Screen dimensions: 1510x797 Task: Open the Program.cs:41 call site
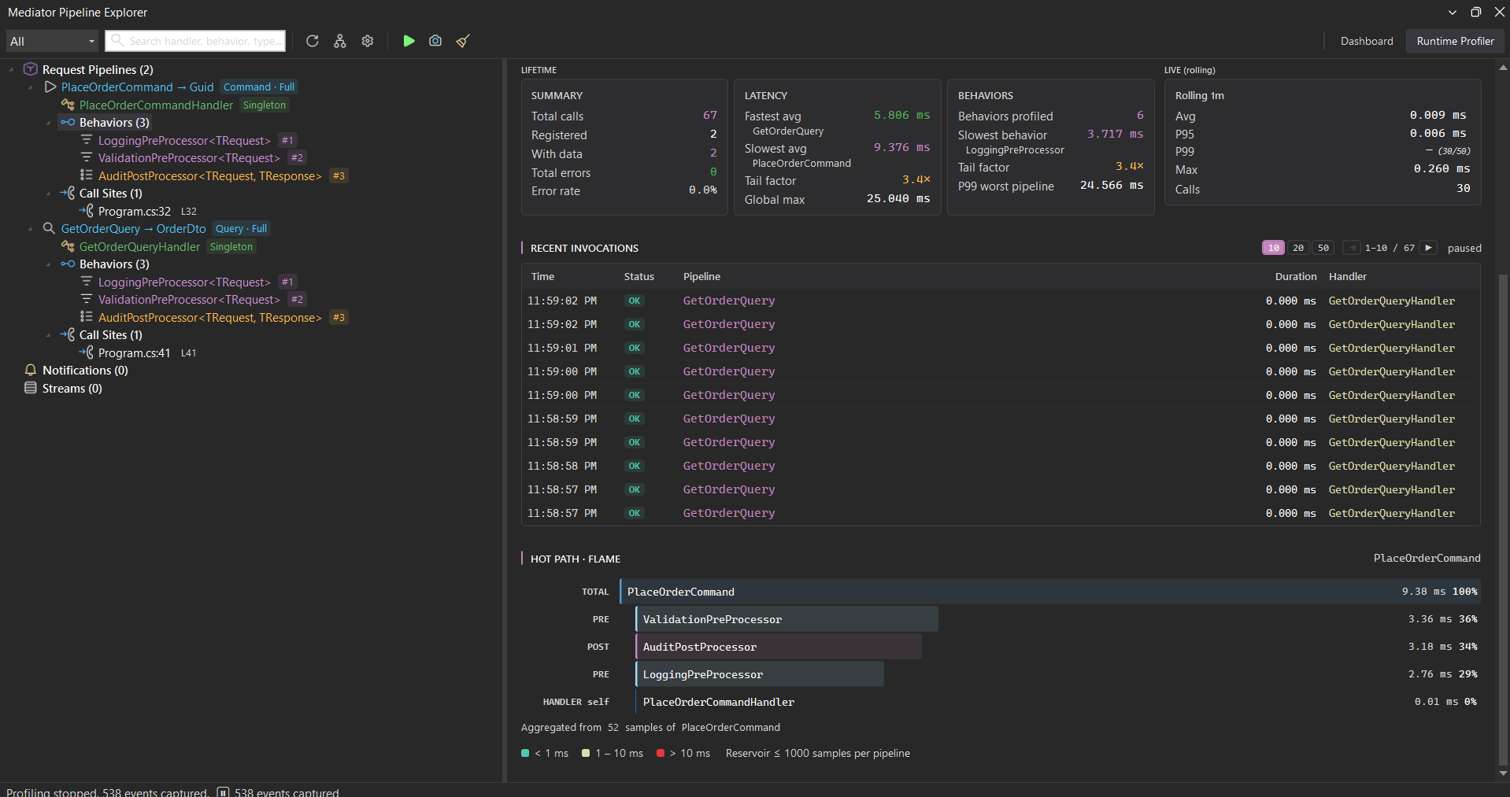(135, 353)
